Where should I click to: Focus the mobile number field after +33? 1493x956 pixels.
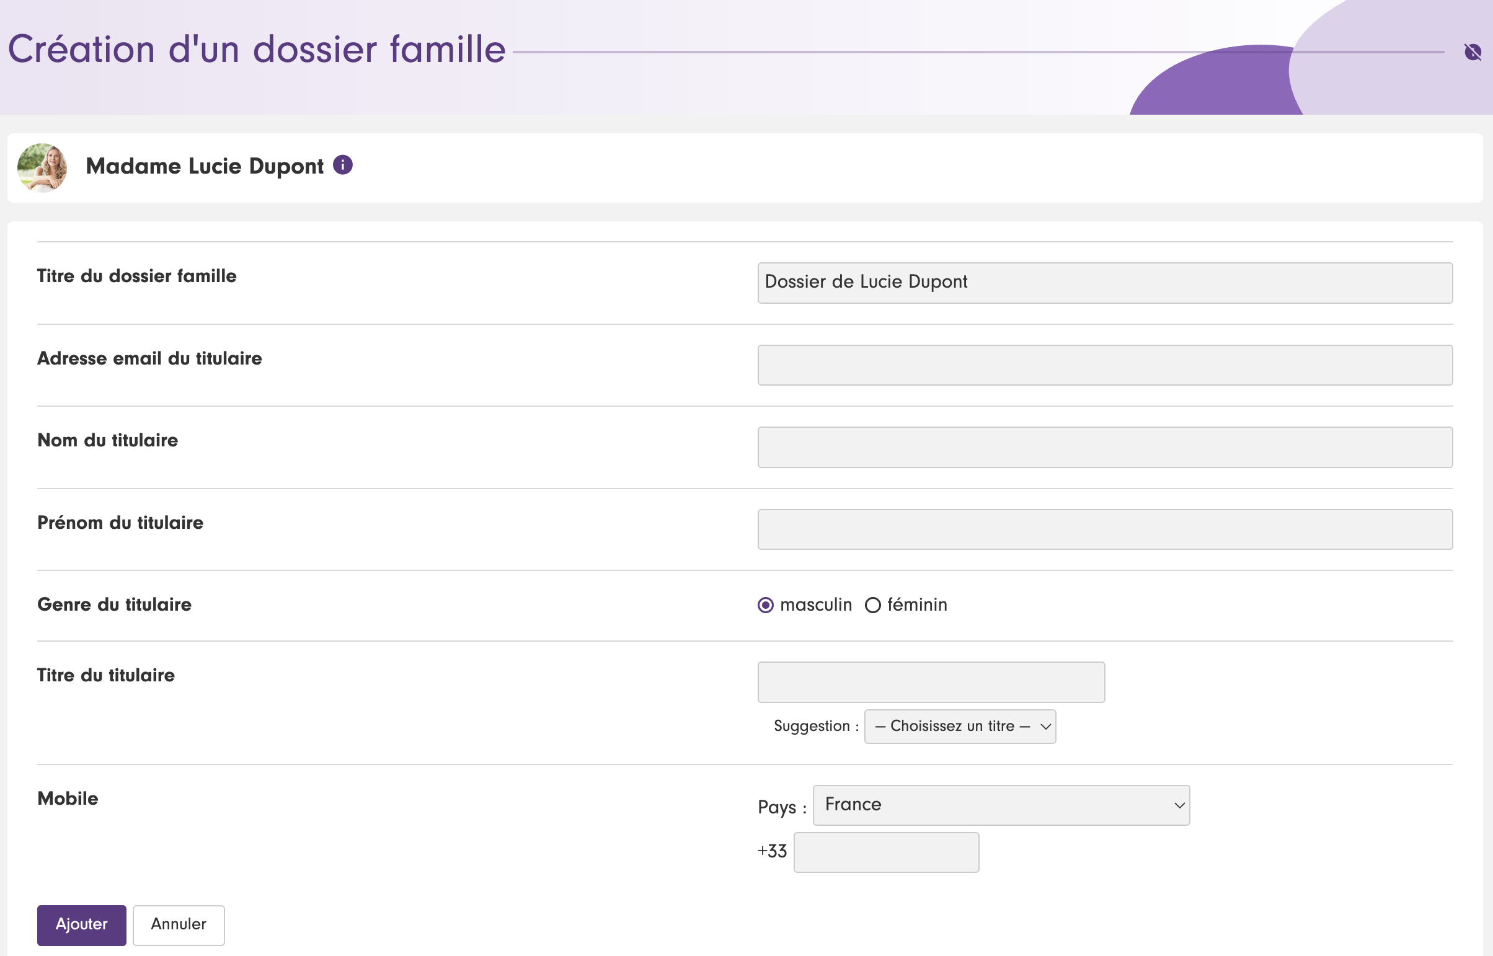(x=886, y=852)
